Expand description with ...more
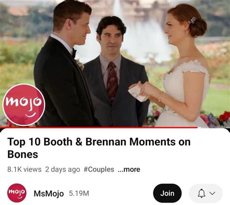230x205 pixels. (x=129, y=169)
